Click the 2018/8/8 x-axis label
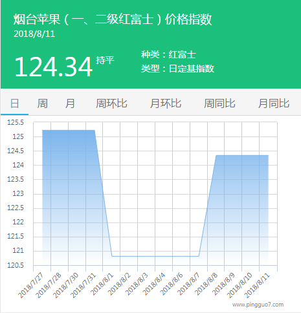Image resolution: width=301 pixels, height=313 pixels. point(206,284)
